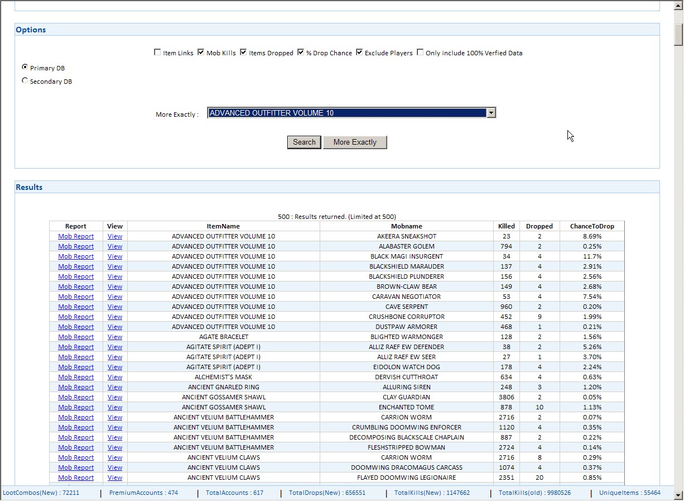Click the Mobname column header

tap(407, 226)
